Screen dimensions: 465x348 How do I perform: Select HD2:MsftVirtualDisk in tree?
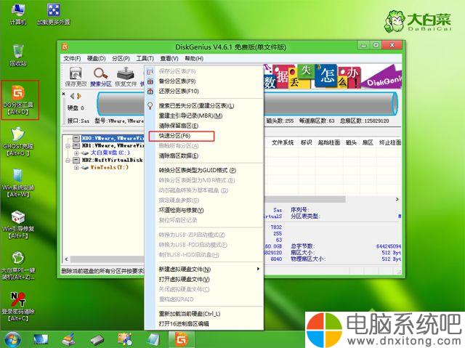[113, 160]
